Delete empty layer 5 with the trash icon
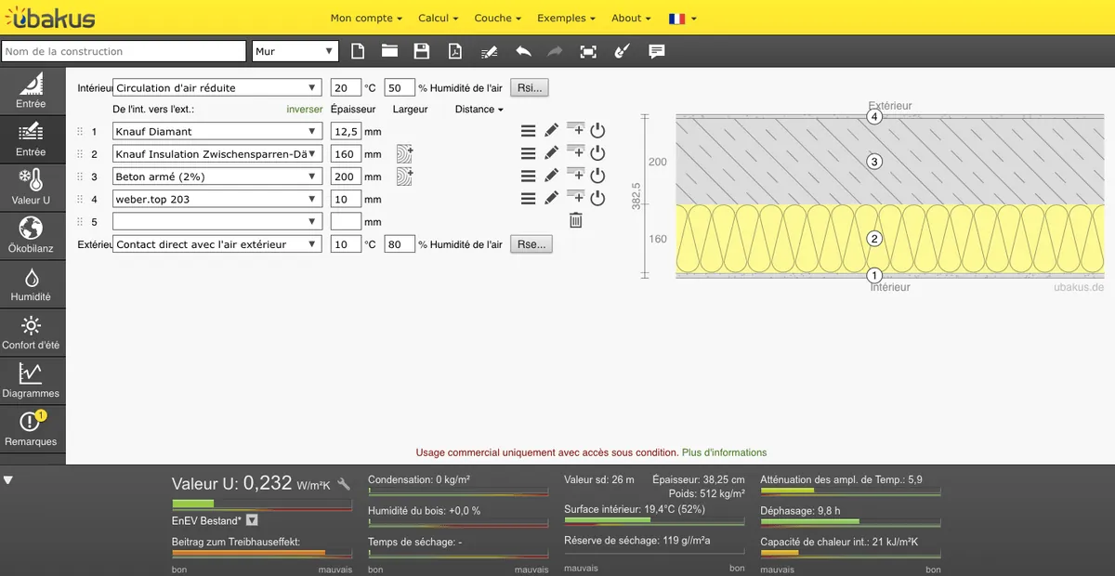Image resolution: width=1115 pixels, height=576 pixels. click(576, 220)
